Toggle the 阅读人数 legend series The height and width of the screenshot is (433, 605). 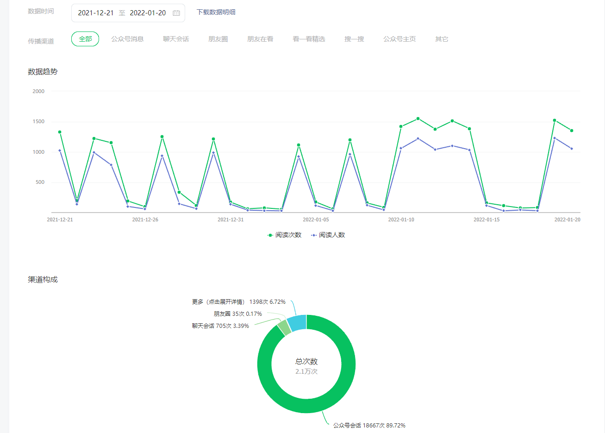coord(328,235)
